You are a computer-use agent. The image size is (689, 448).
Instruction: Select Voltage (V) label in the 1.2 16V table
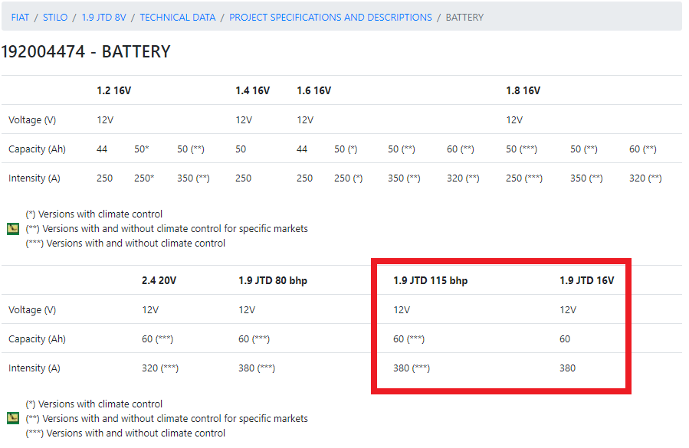32,120
